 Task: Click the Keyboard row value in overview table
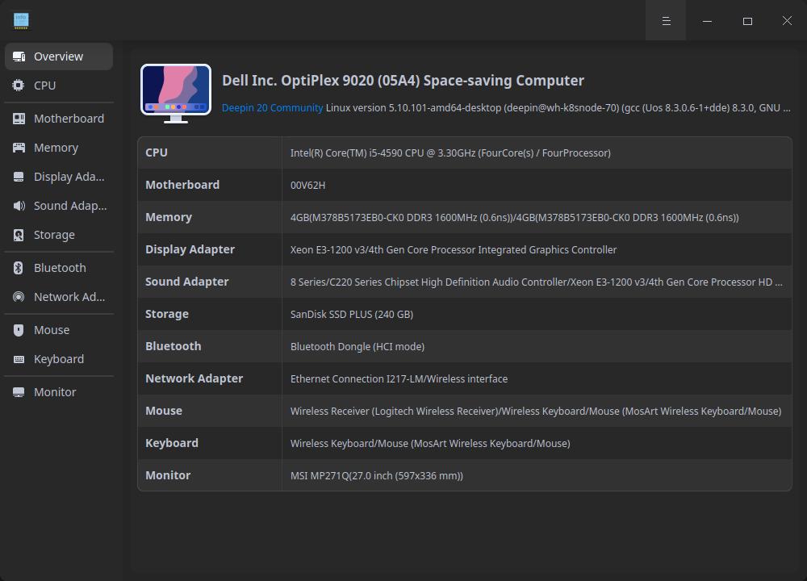pyautogui.click(x=430, y=444)
